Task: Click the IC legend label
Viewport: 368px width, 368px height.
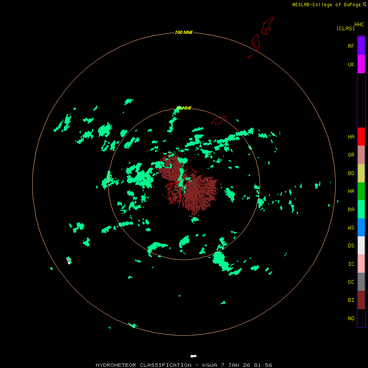Action: coord(351,264)
